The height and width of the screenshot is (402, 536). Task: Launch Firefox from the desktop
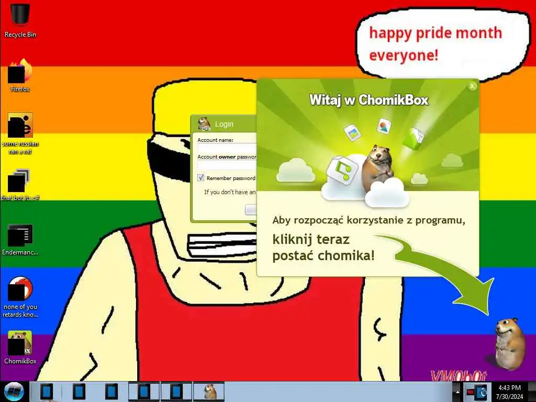tap(20, 75)
